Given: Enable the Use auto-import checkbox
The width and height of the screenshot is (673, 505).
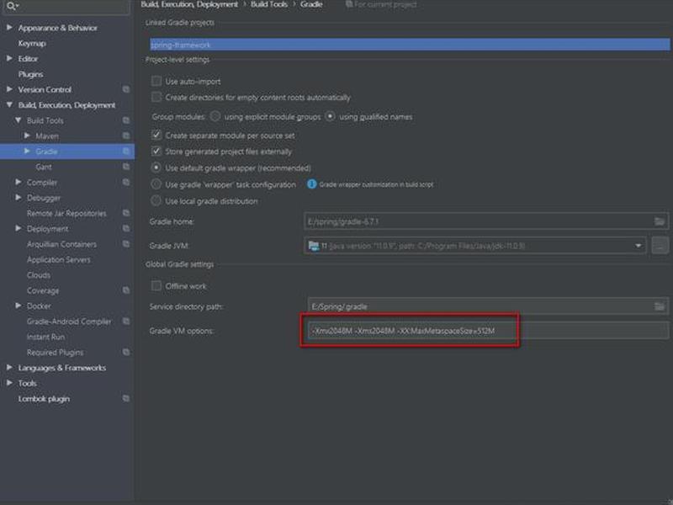Looking at the screenshot, I should click(156, 81).
